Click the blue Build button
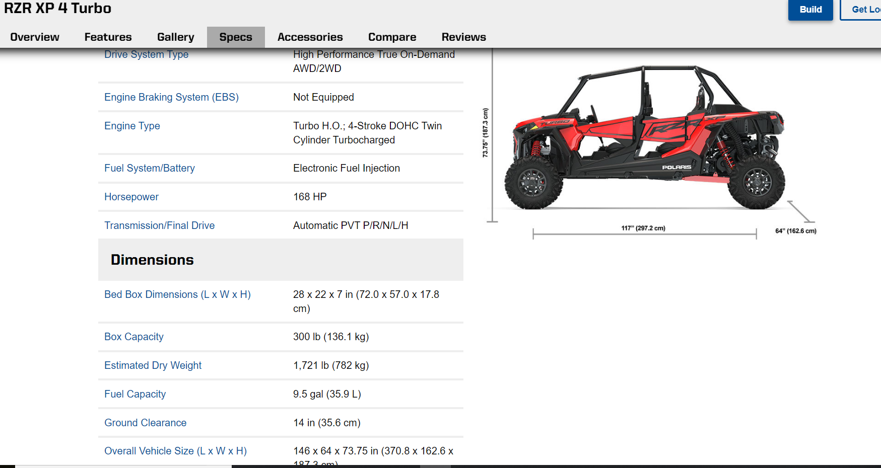This screenshot has width=881, height=468. click(x=810, y=10)
